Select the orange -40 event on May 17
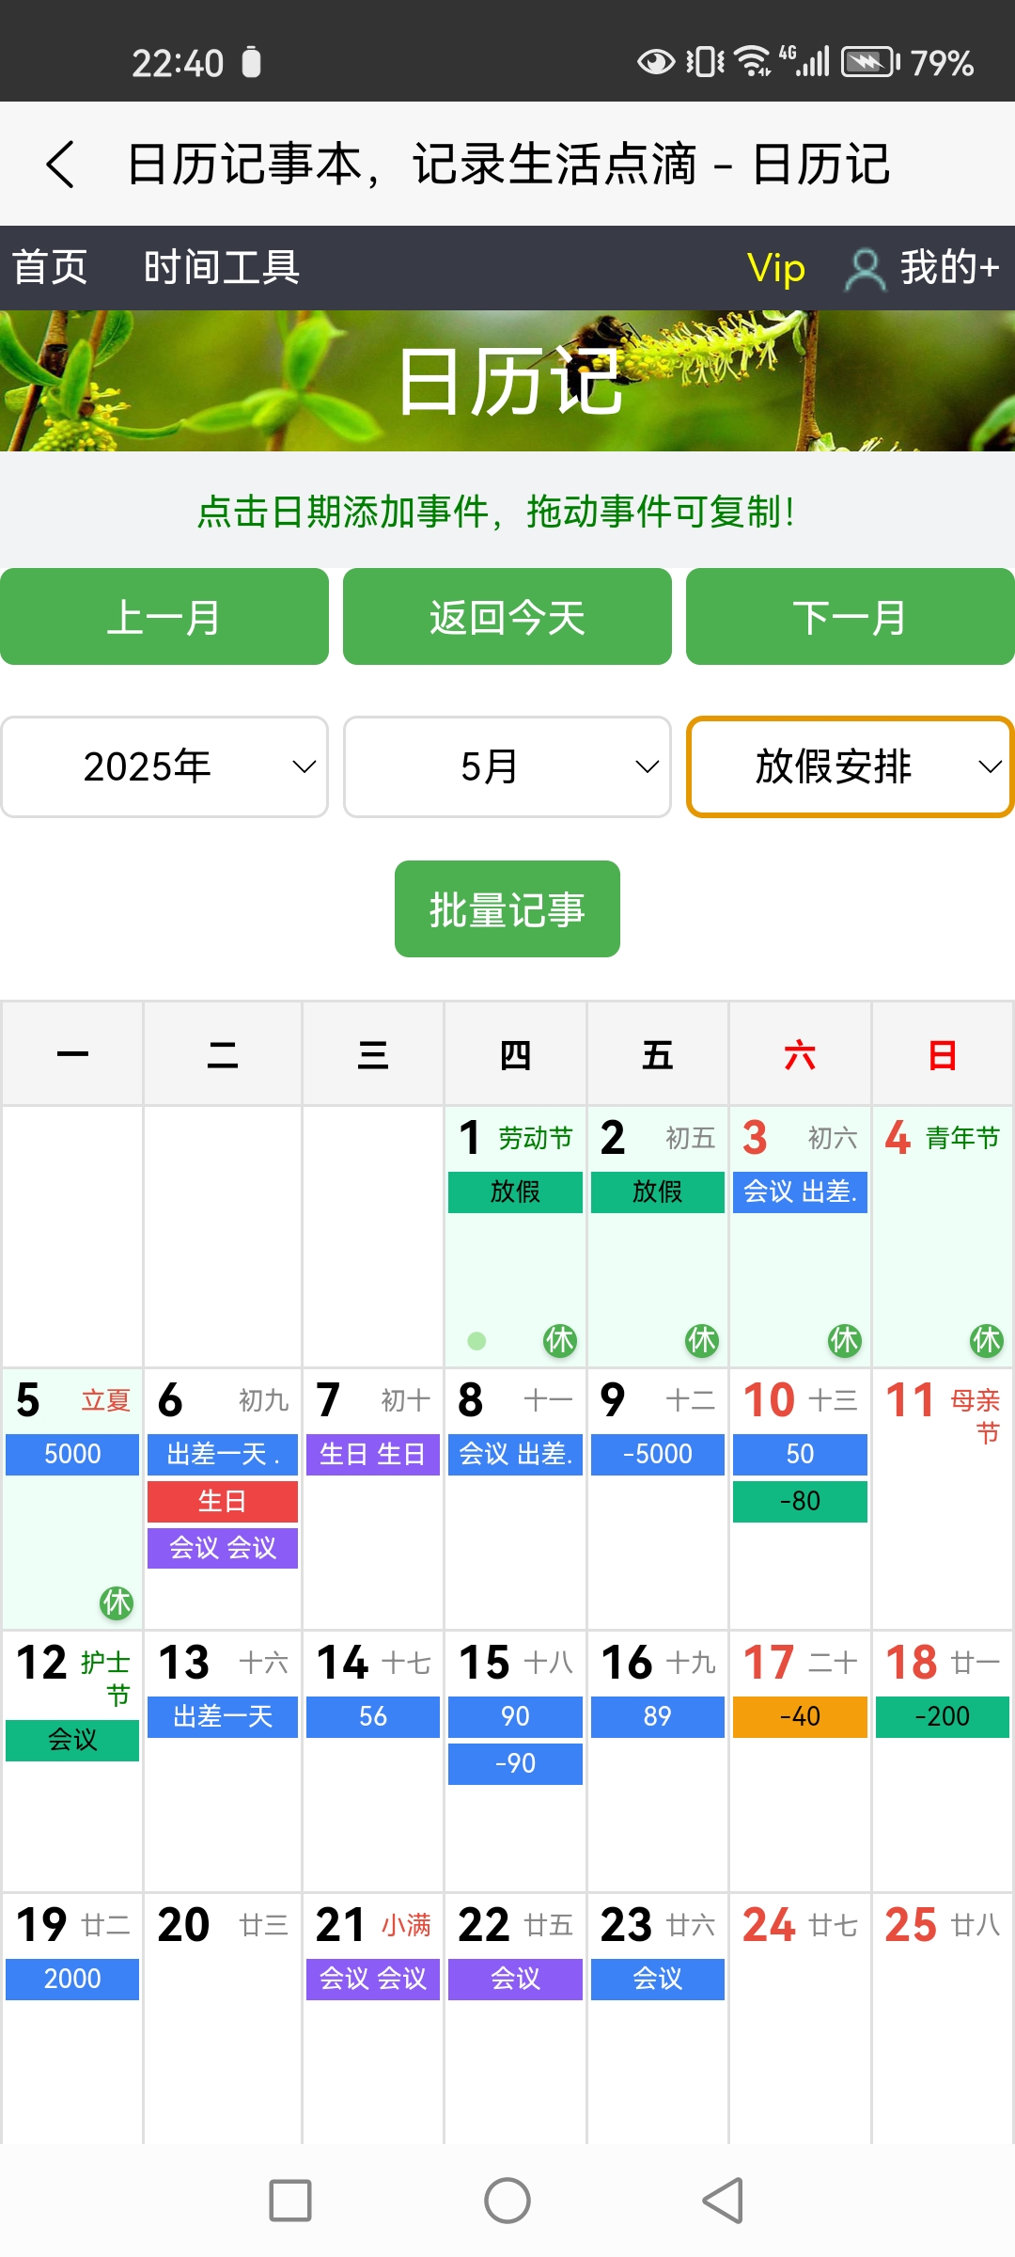 point(800,1716)
